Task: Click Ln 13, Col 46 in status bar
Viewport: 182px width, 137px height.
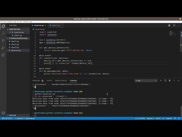Action: click(140, 118)
